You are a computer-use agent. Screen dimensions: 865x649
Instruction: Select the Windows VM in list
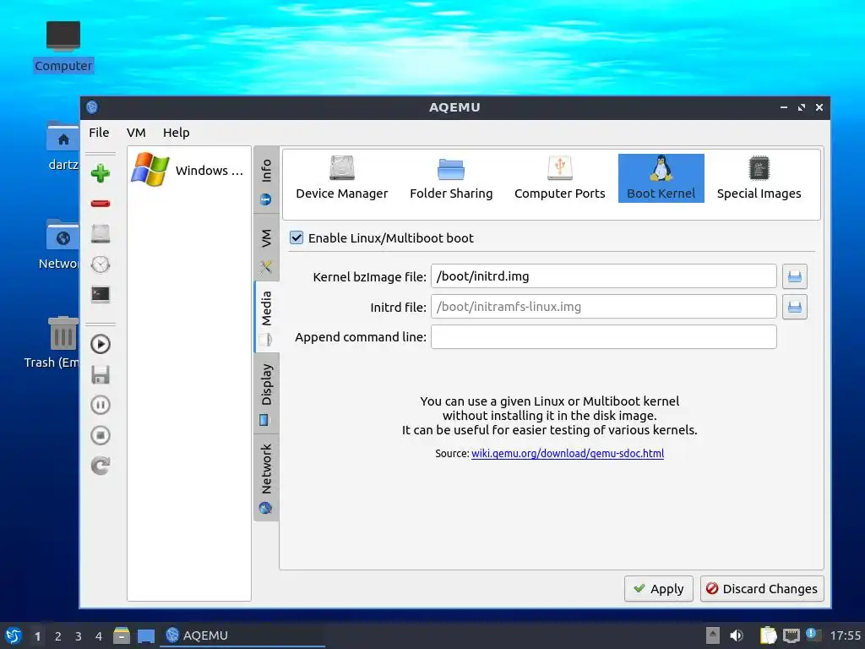pos(188,170)
